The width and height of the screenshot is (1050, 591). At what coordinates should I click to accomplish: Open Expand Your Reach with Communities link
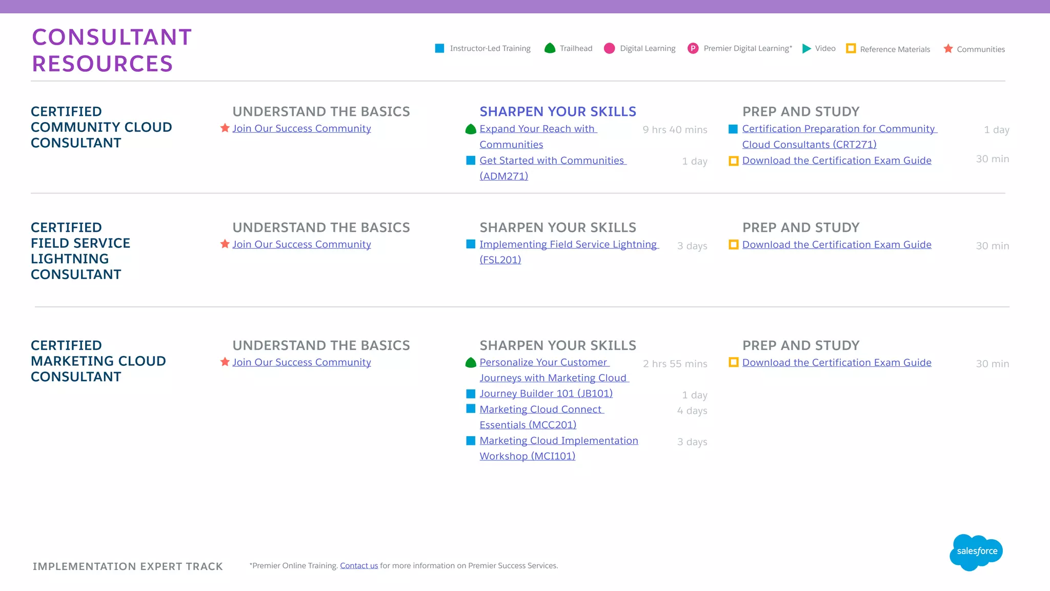click(538, 136)
